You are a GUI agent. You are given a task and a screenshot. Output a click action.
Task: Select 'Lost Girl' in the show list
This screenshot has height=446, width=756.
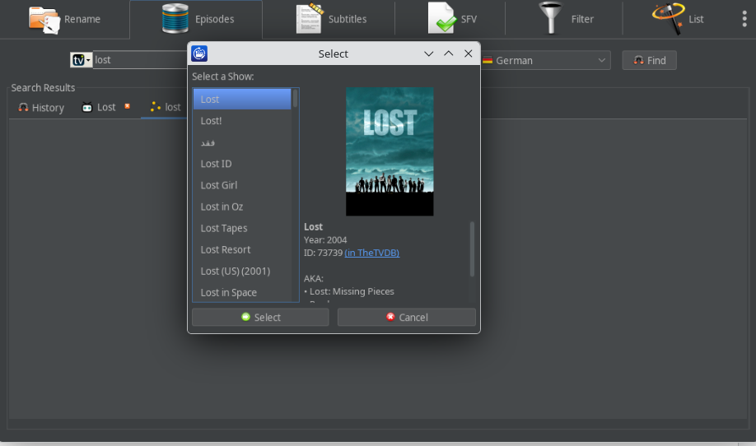point(242,185)
